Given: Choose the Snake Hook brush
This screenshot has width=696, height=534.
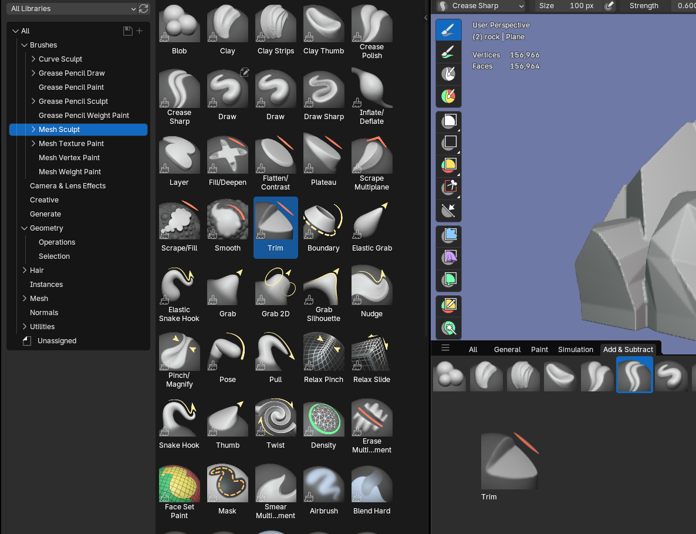Looking at the screenshot, I should pos(179,424).
